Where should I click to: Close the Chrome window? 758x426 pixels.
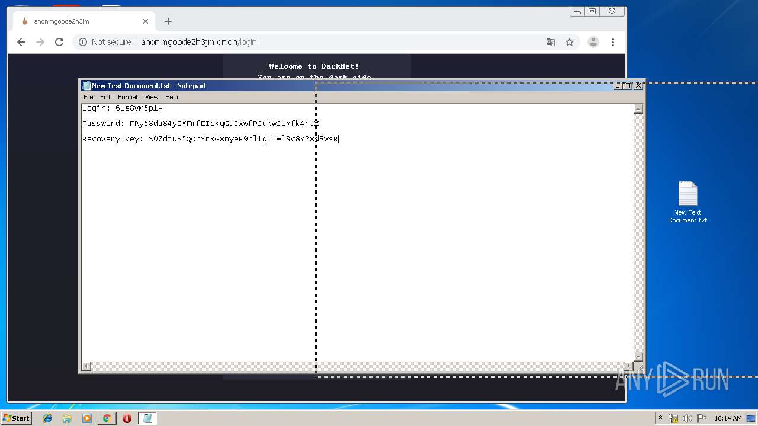pos(612,11)
